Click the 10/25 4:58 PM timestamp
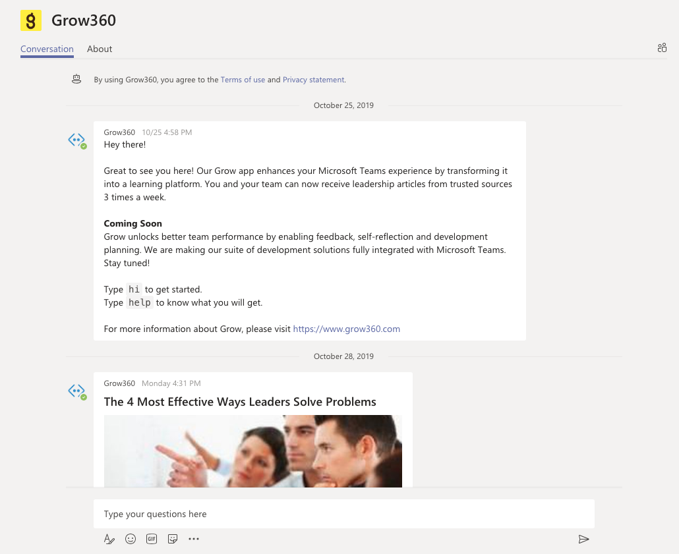 click(167, 132)
